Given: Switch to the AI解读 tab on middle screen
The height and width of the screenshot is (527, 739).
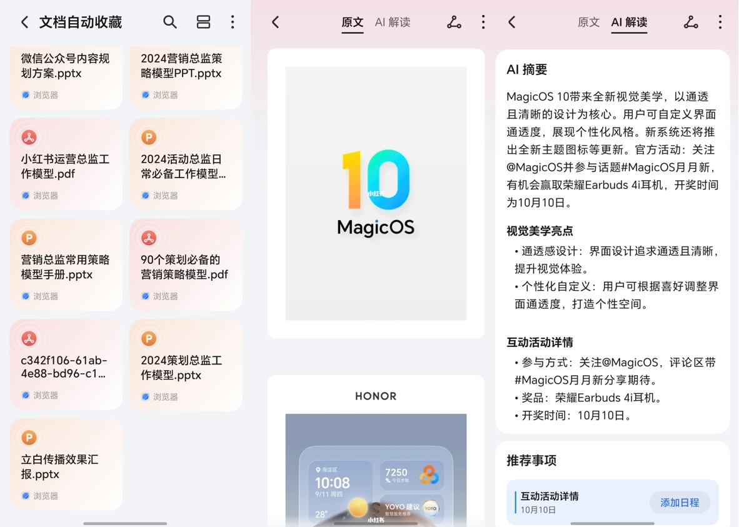Looking at the screenshot, I should click(x=393, y=21).
